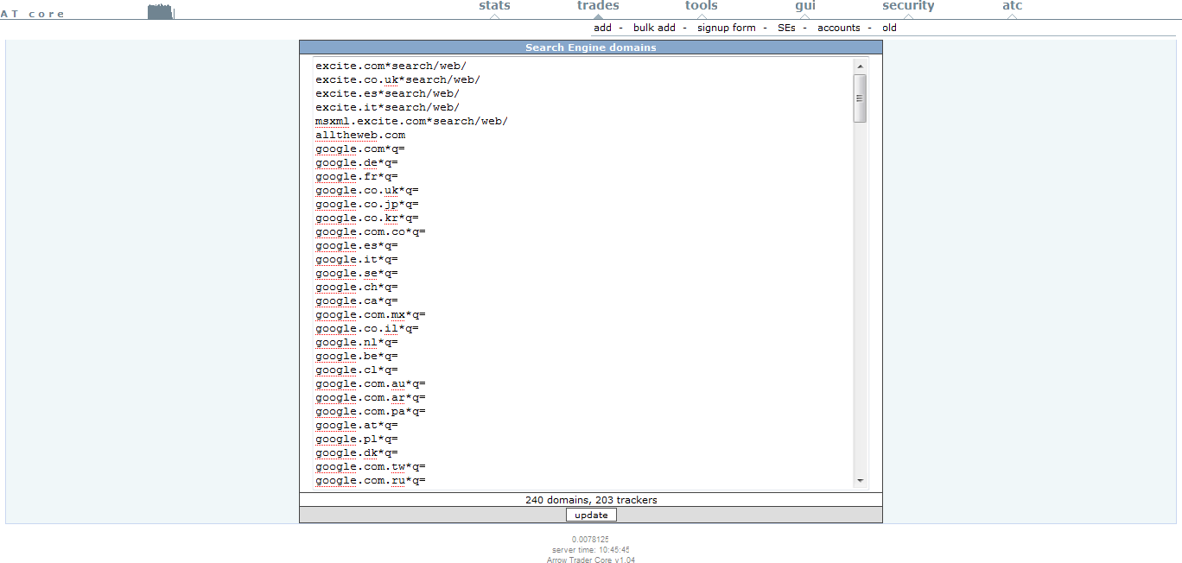
Task: Select the SEs submenu link
Action: (x=786, y=28)
